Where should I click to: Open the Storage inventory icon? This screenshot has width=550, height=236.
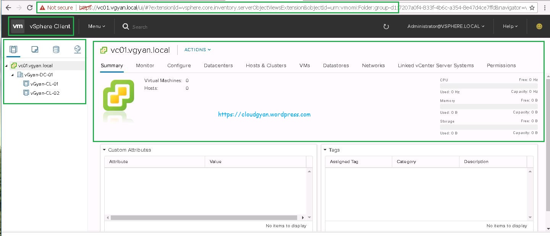(x=56, y=49)
